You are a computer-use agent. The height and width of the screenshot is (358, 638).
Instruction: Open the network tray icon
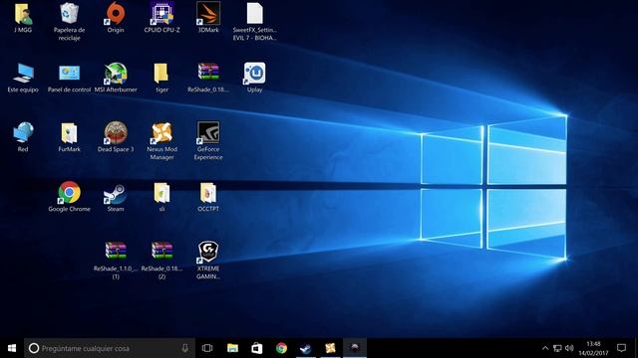557,348
